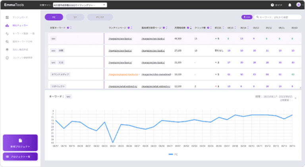This screenshot has width=305, height=167.
Task: Toggle the PC legend in the chart
Action: coord(173,153)
